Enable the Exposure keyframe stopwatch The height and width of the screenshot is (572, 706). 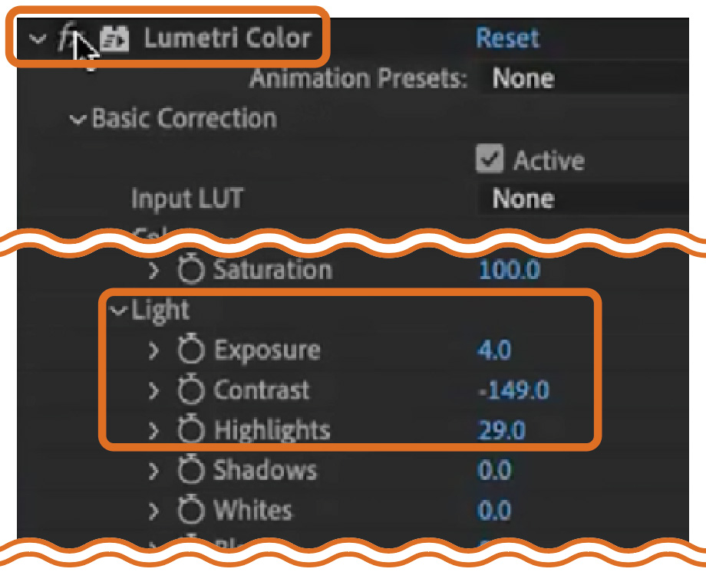click(x=191, y=350)
